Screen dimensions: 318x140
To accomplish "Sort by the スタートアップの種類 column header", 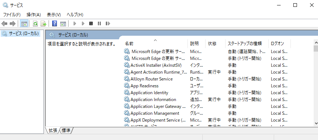I will 247,43.
